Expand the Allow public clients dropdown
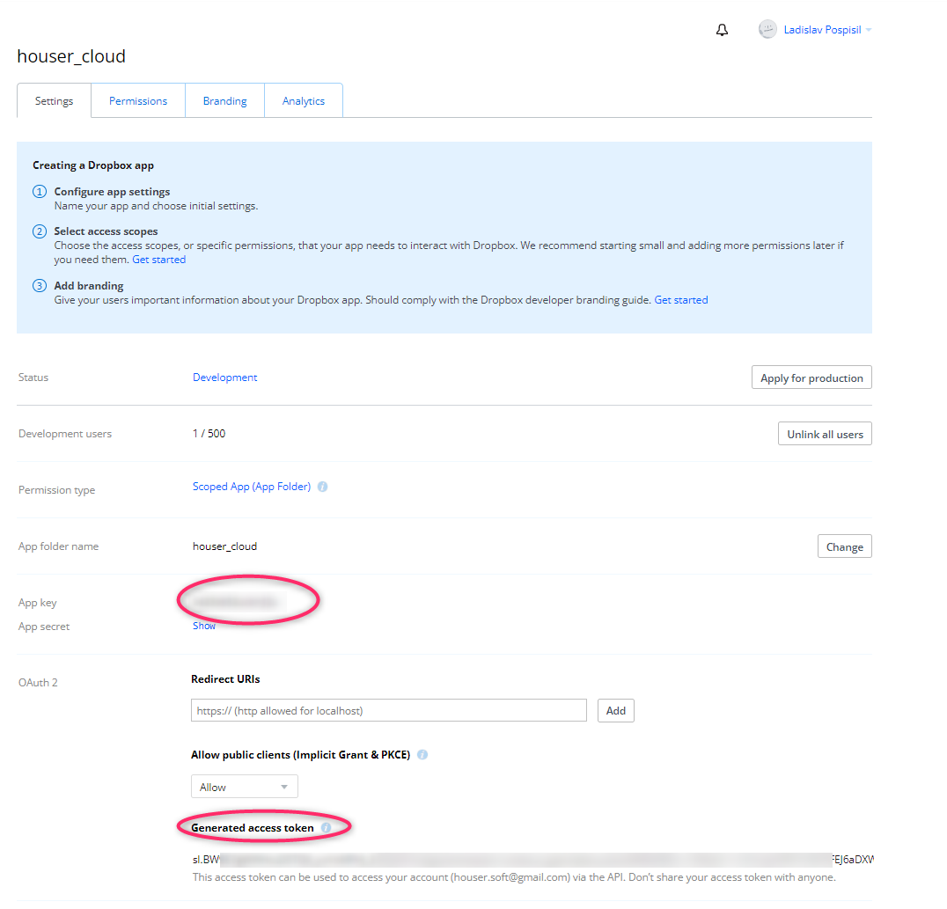 click(245, 787)
